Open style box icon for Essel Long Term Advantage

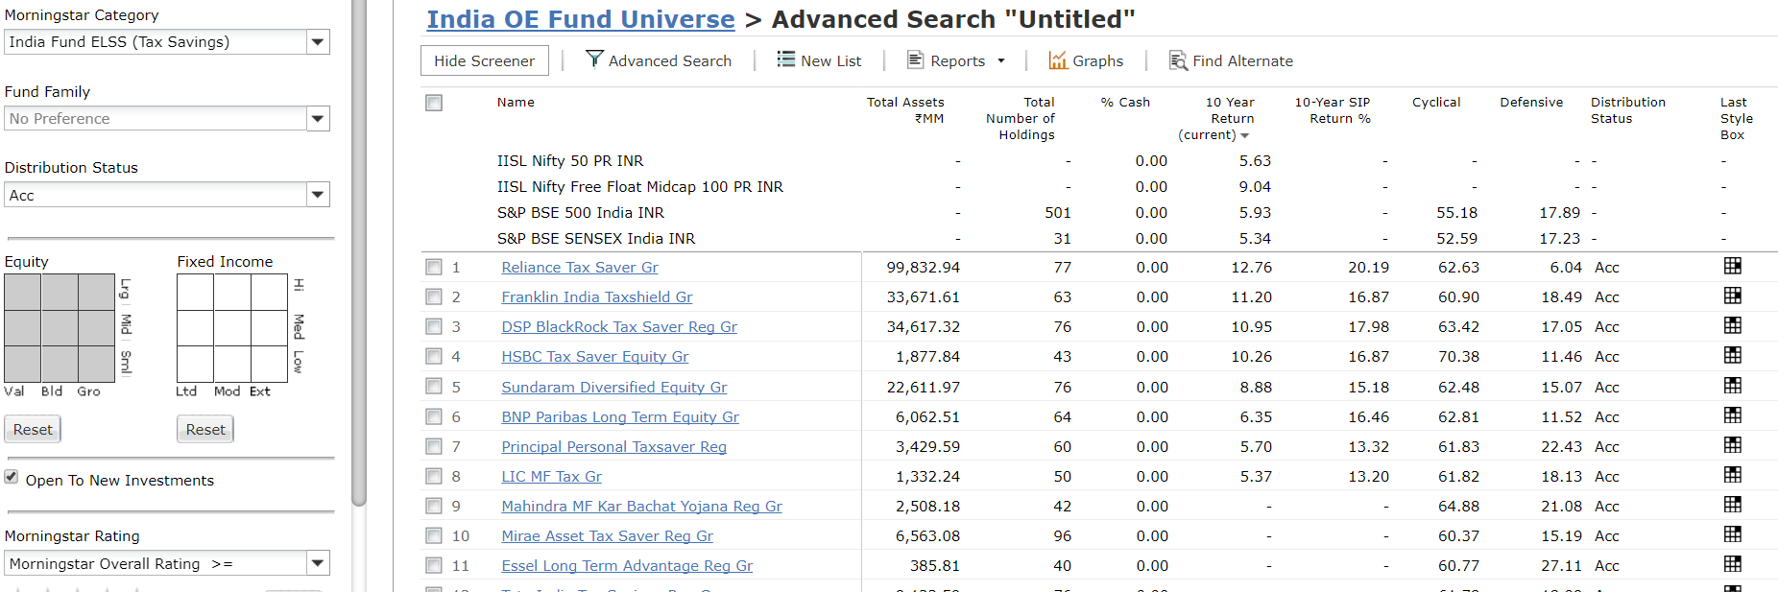point(1732,564)
